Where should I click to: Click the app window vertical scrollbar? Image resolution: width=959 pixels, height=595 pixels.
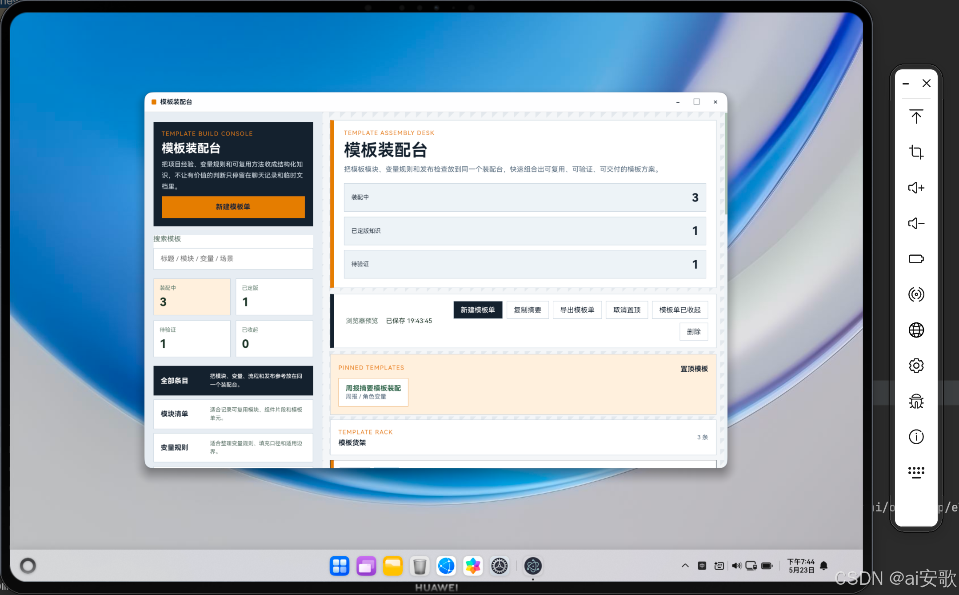point(726,165)
